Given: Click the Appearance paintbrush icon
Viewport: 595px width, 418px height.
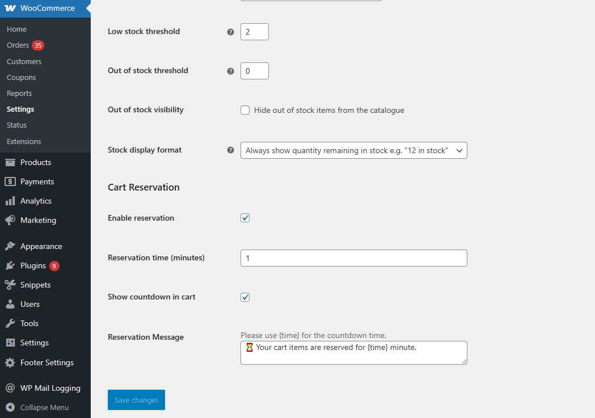Looking at the screenshot, I should coord(10,247).
